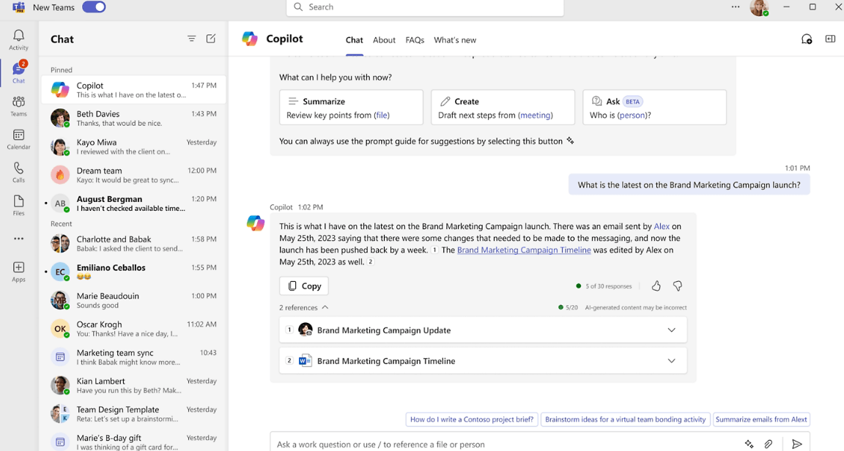Click the (person) placeholder in Ask card

click(632, 115)
